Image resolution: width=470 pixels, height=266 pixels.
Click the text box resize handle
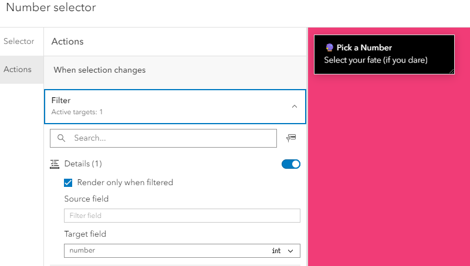point(451,71)
